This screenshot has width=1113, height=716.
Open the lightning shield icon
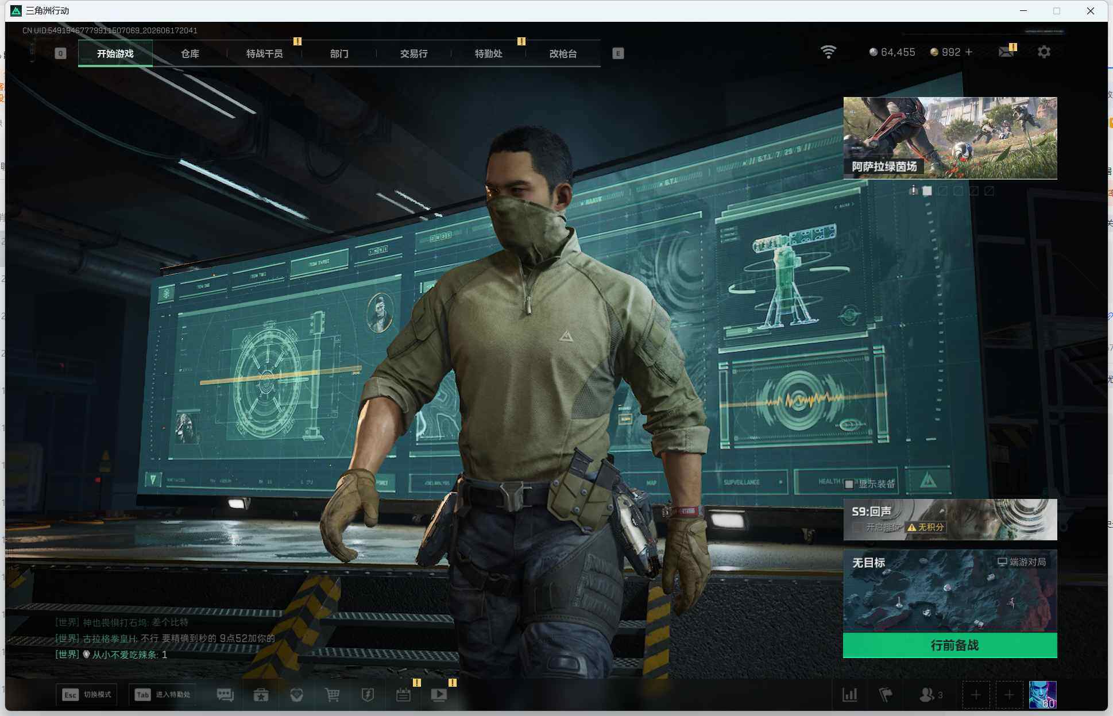(368, 695)
